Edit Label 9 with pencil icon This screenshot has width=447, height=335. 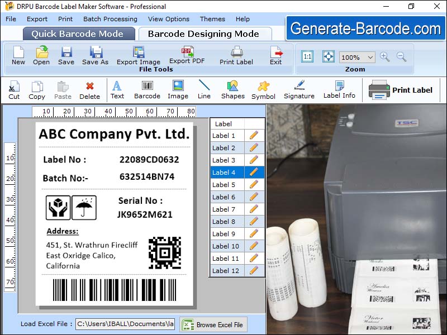coord(254,233)
